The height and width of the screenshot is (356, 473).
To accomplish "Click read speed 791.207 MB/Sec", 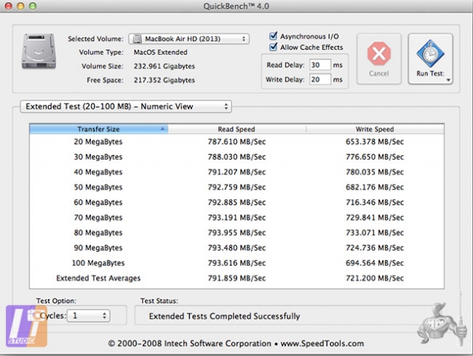I will [x=236, y=172].
